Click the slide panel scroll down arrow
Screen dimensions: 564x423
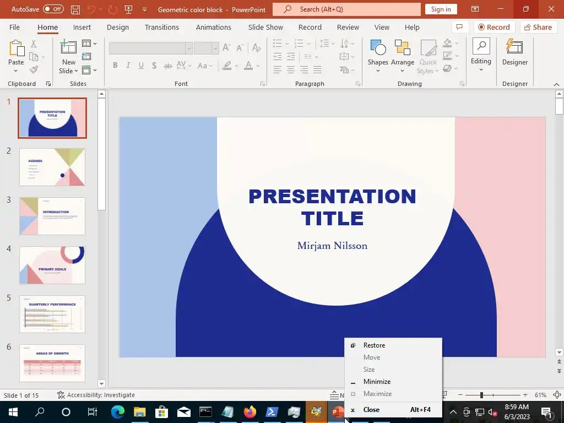(x=101, y=384)
